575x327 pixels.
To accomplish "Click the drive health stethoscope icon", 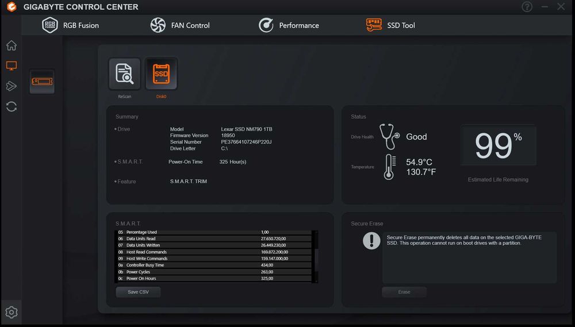I will (389, 136).
